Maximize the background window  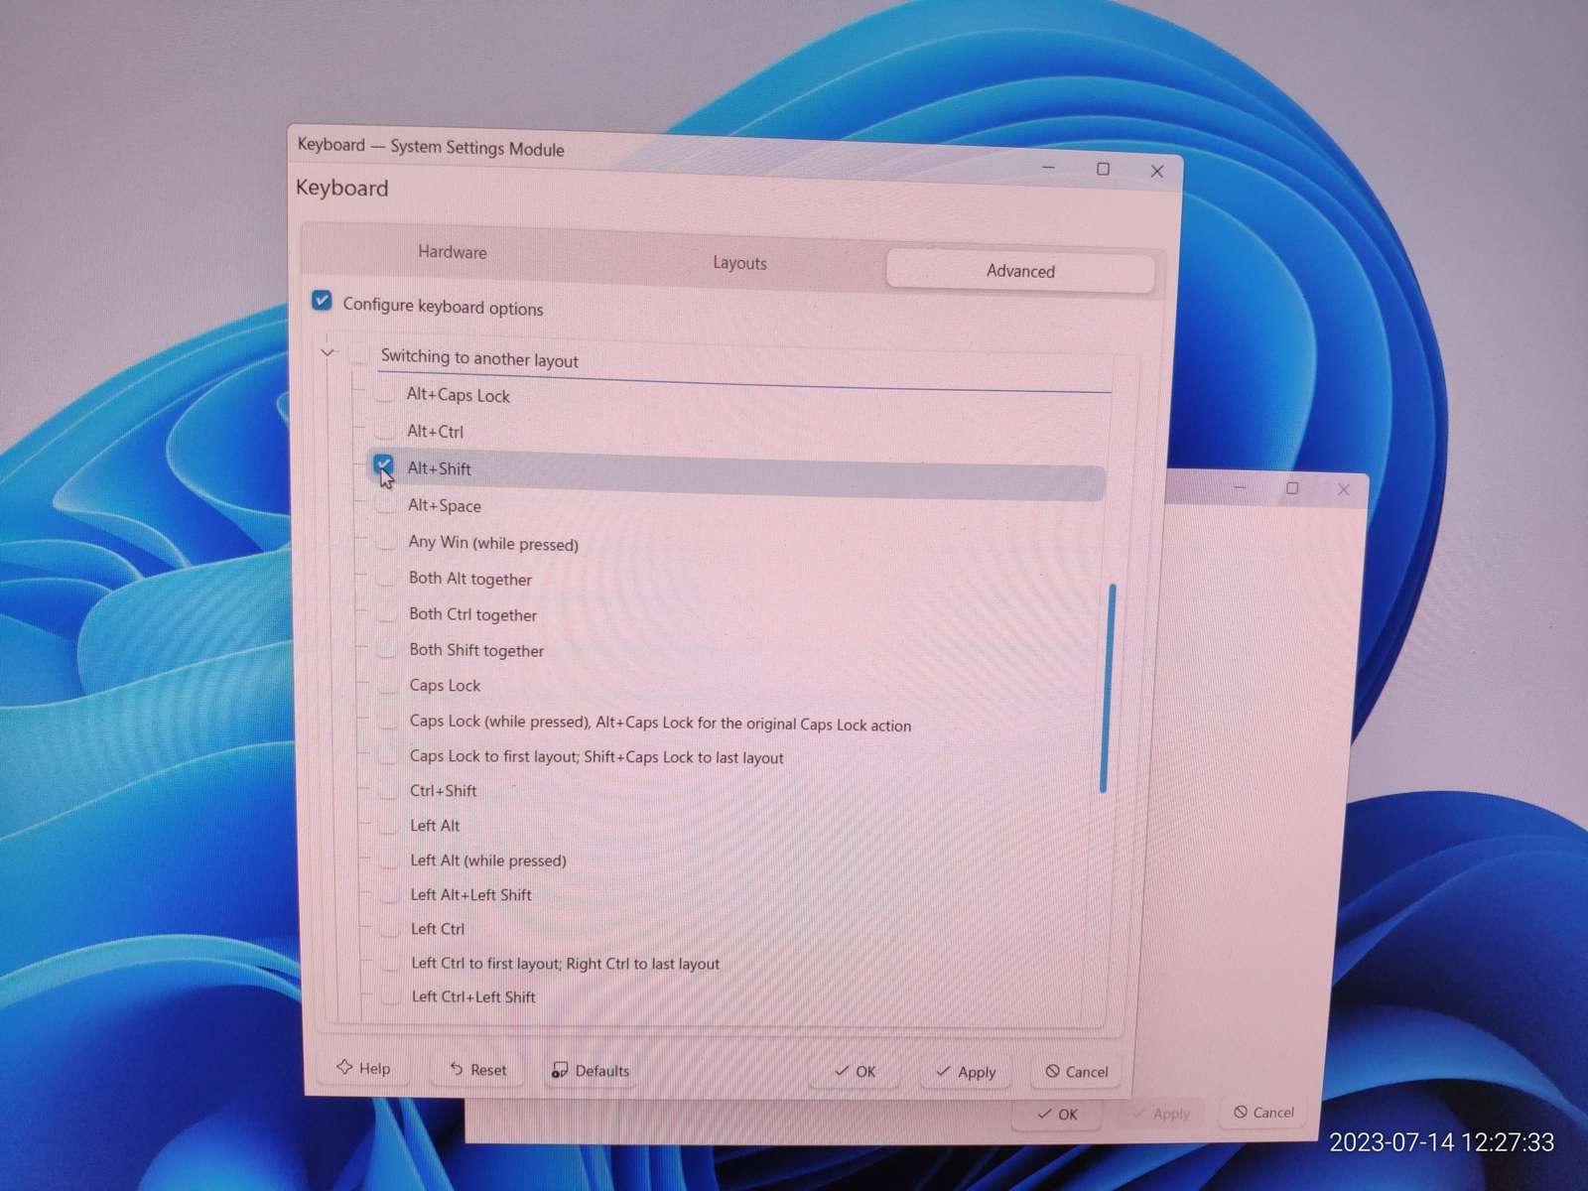pyautogui.click(x=1292, y=488)
